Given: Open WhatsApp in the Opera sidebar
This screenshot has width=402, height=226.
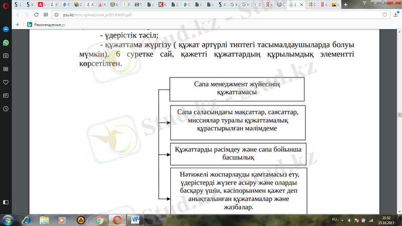Looking at the screenshot, I should (x=5, y=43).
